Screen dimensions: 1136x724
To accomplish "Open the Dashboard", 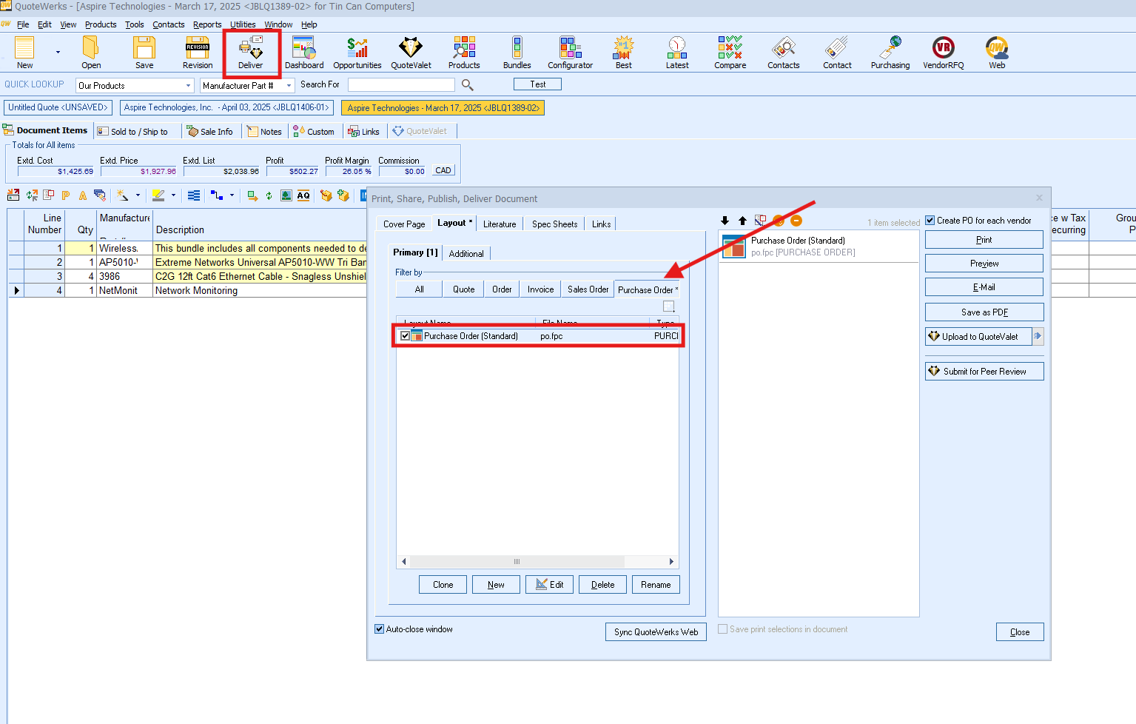I will pos(304,53).
